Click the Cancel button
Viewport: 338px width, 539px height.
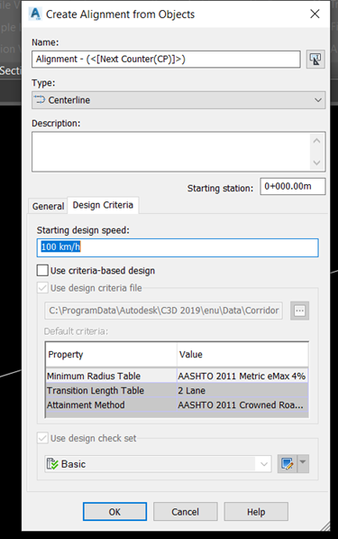(x=186, y=512)
